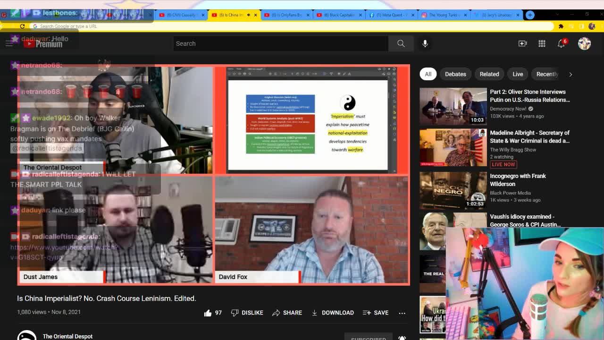This screenshot has width=604, height=340.
Task: Click title 'Incognegro with Frank Wilderson'
Action: coord(518,180)
